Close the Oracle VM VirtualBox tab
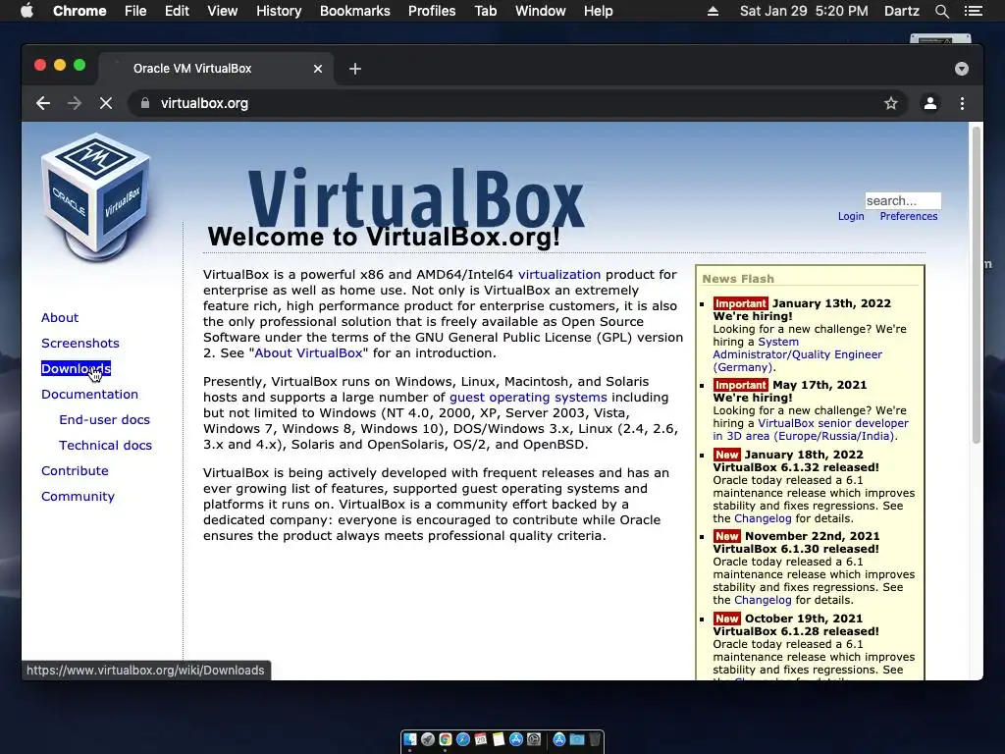The width and height of the screenshot is (1005, 754). [x=318, y=69]
